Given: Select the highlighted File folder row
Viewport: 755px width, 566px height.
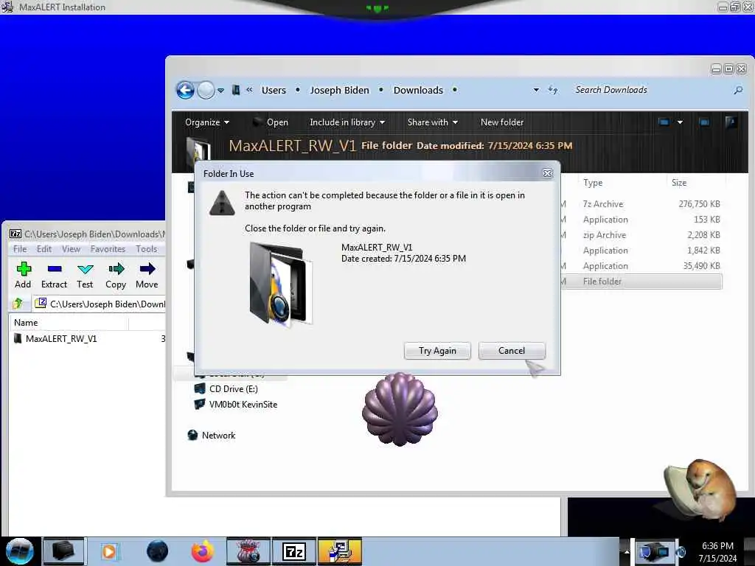Looking at the screenshot, I should click(641, 282).
